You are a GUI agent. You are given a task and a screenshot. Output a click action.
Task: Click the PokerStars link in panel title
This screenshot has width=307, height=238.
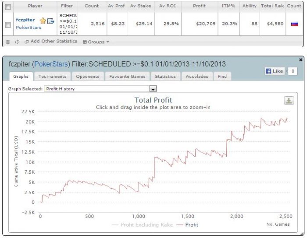pos(51,64)
